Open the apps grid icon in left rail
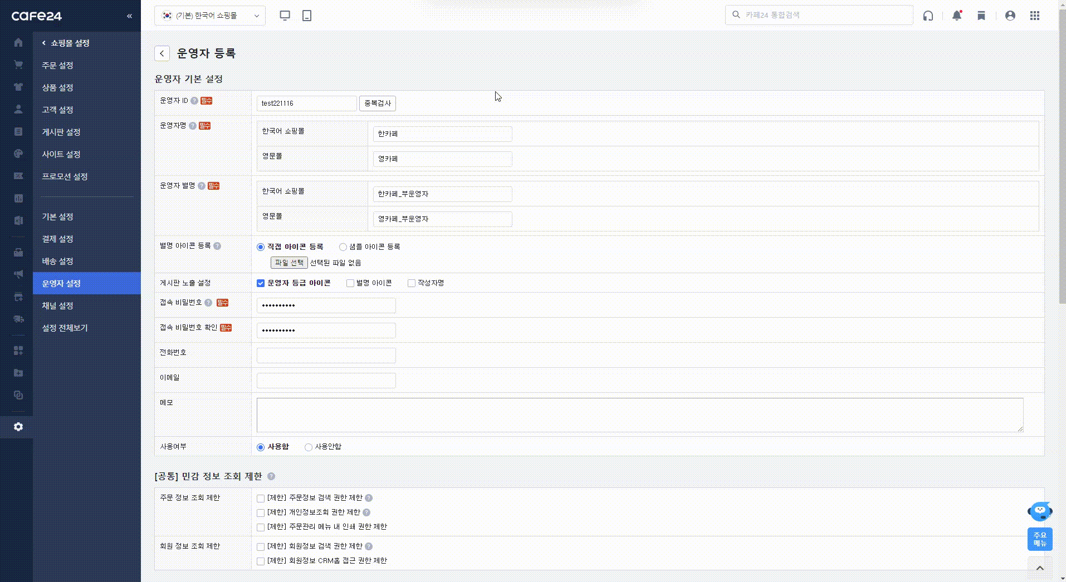The width and height of the screenshot is (1066, 582). click(x=18, y=351)
